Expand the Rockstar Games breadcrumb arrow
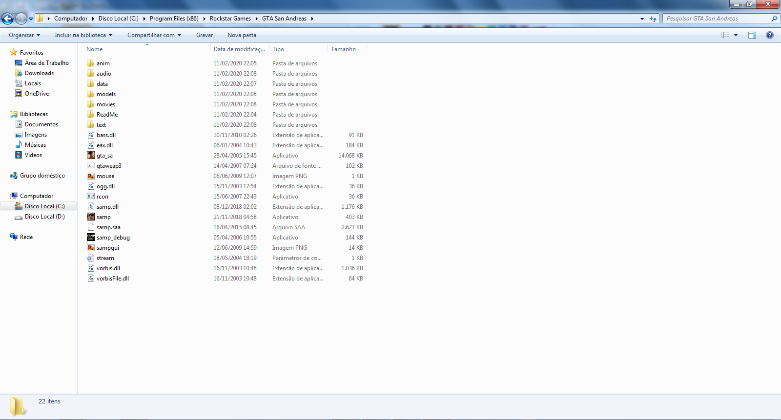This screenshot has width=781, height=420. coord(256,19)
